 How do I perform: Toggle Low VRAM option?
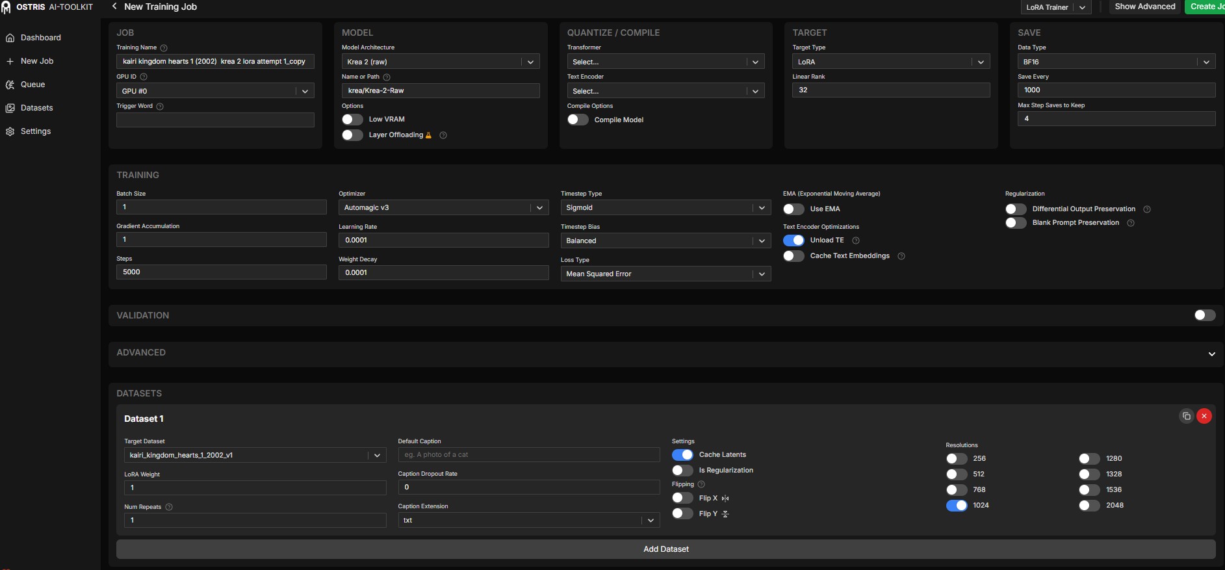click(x=352, y=120)
